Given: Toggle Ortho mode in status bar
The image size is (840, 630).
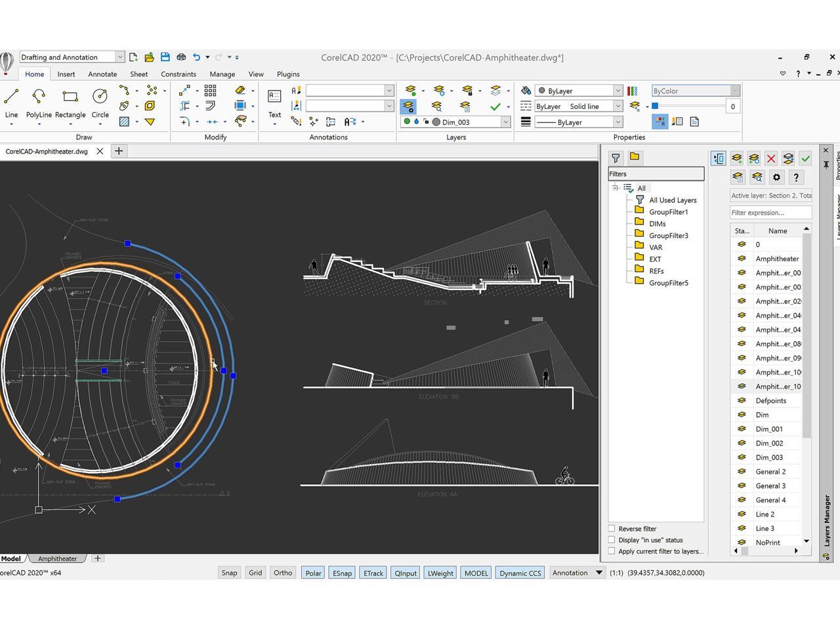Looking at the screenshot, I should pos(283,573).
